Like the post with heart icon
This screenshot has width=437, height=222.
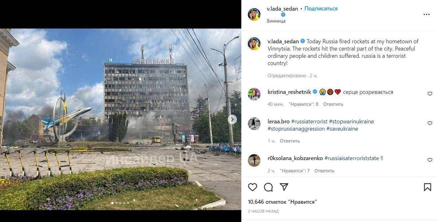coord(252,187)
